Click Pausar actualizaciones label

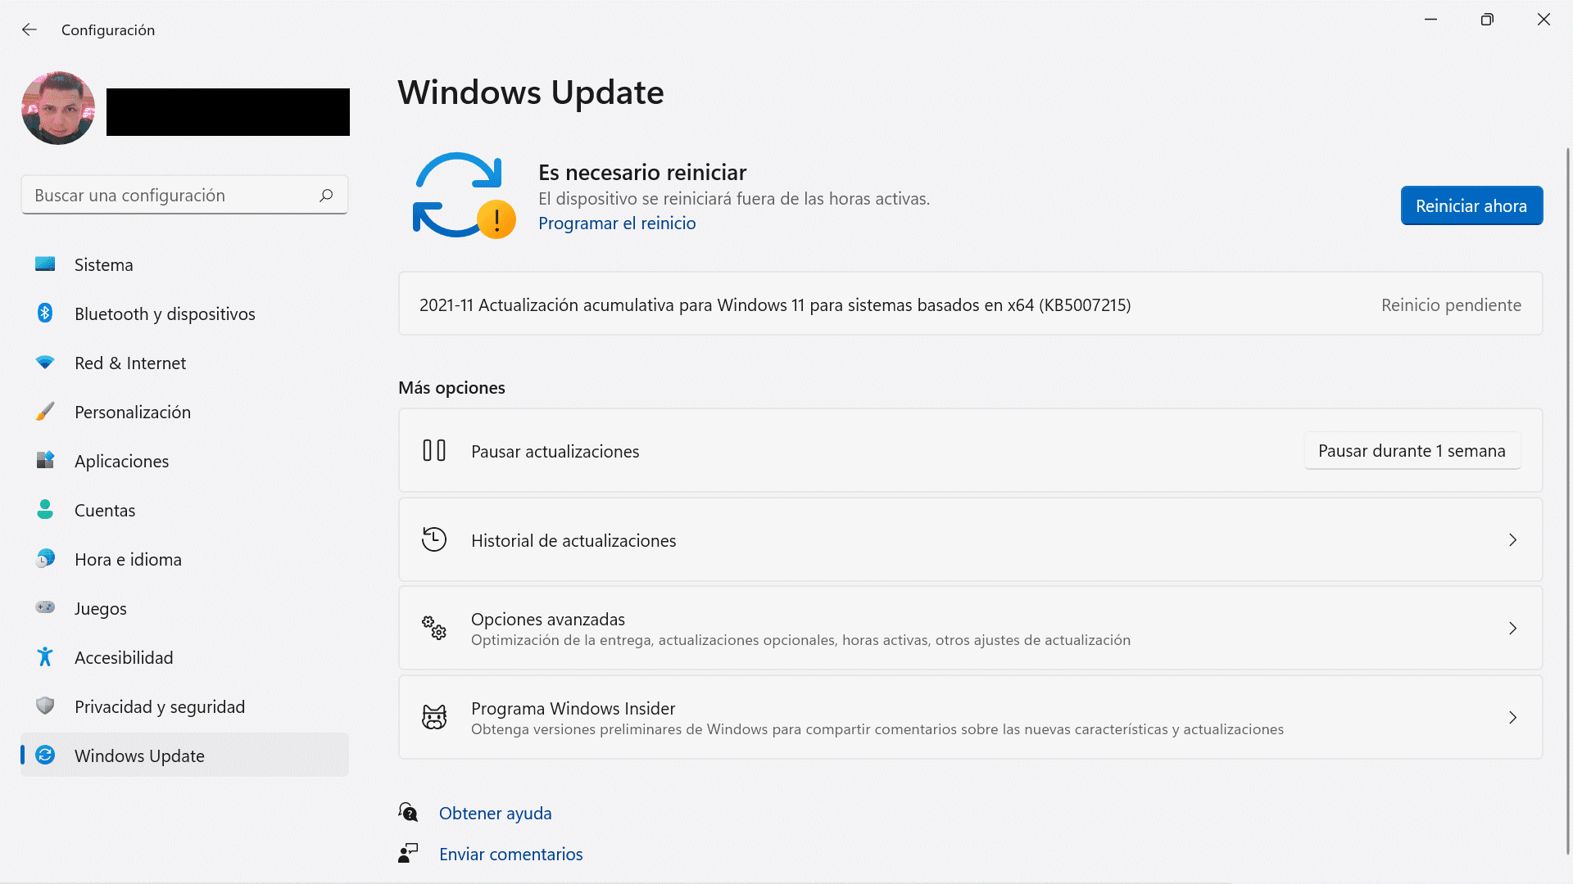(x=555, y=452)
